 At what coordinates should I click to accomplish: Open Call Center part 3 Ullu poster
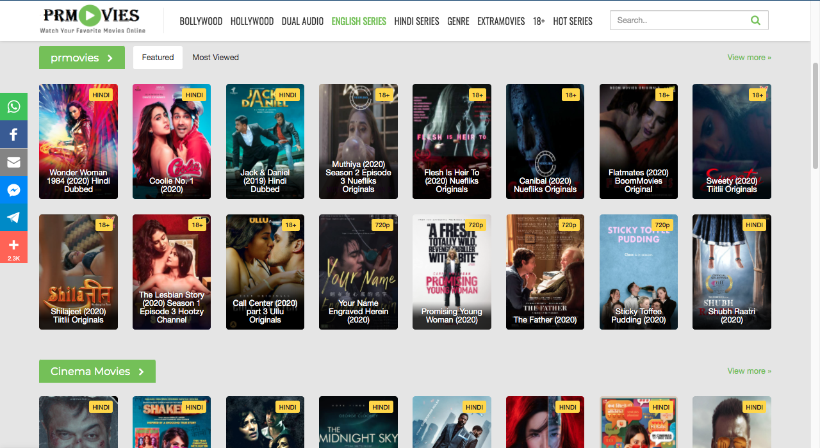tap(265, 272)
